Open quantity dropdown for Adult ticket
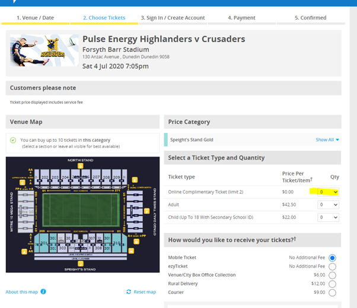Viewport: 357px width, 308px height. pyautogui.click(x=328, y=205)
